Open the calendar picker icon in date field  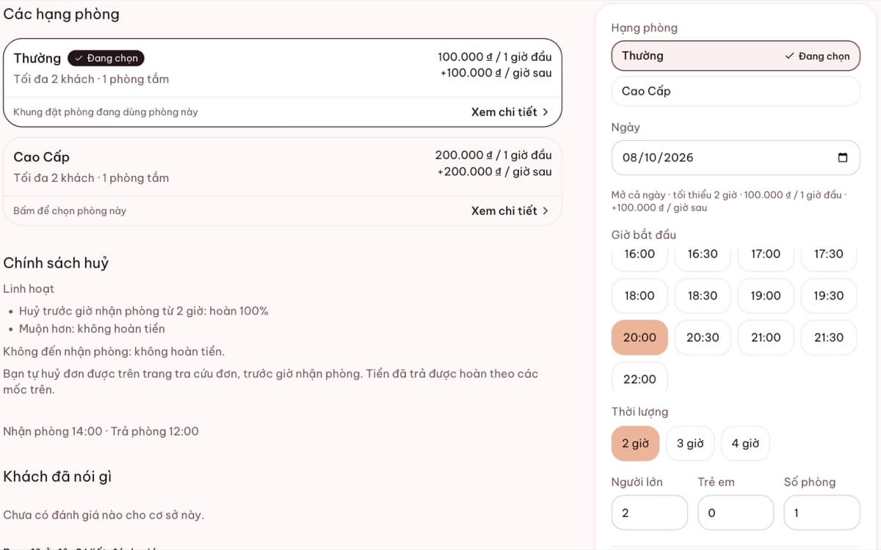click(x=842, y=158)
